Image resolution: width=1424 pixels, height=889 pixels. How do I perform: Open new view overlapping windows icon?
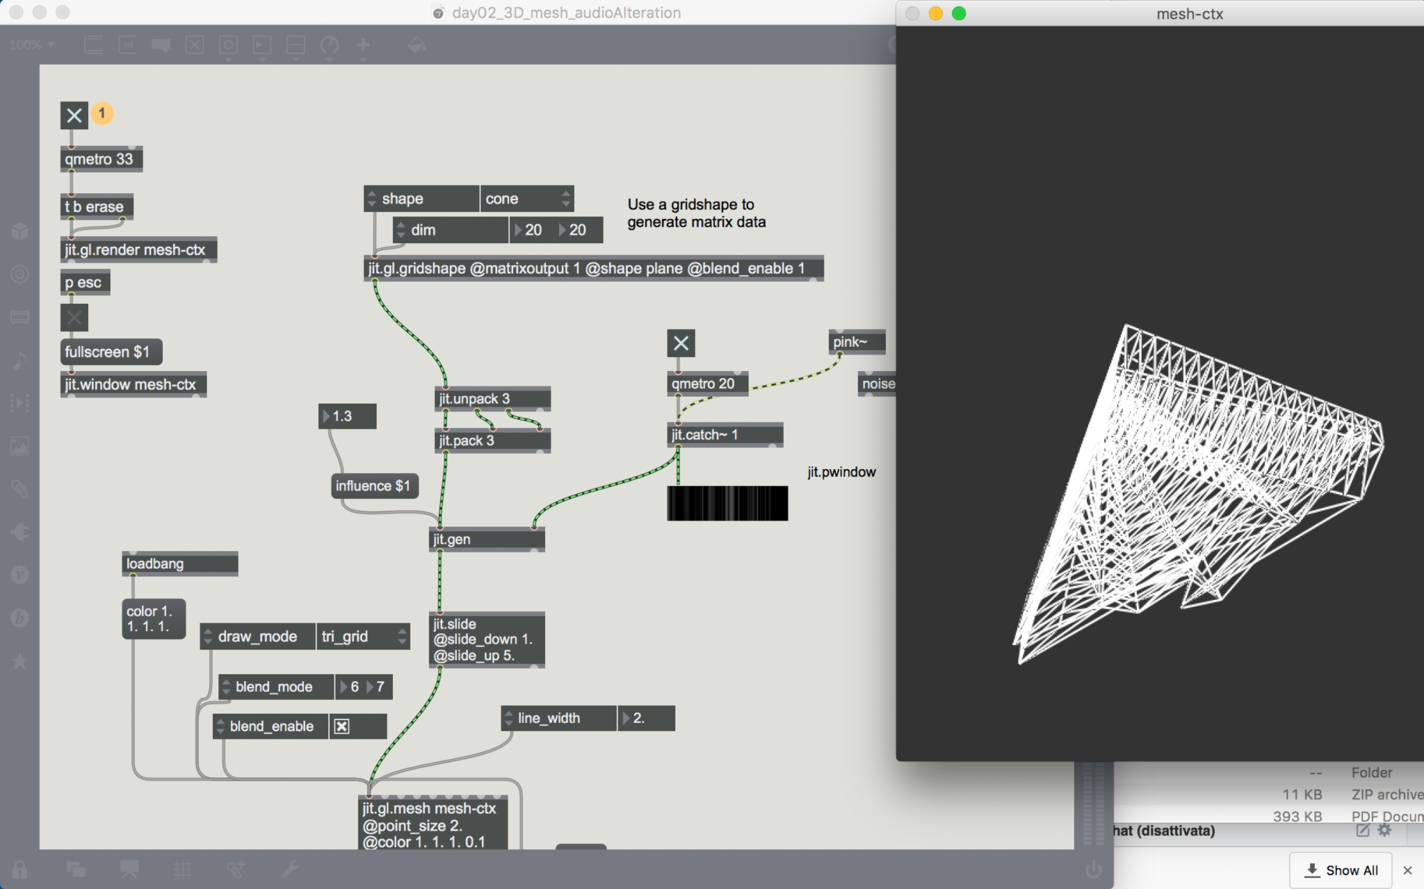[x=76, y=869]
